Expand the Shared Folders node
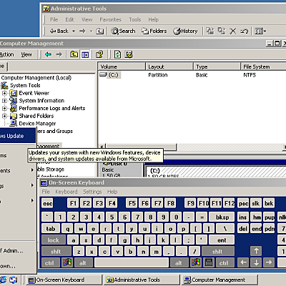The height and width of the screenshot is (286, 286). point(4,116)
